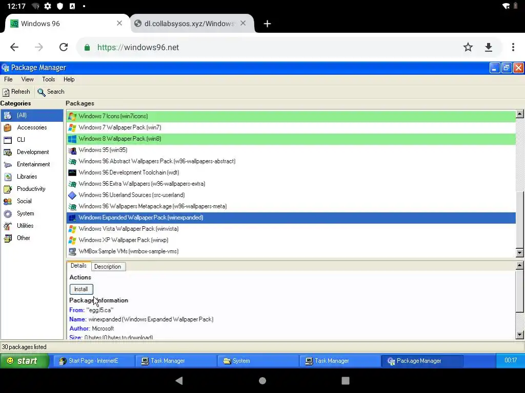Select Windows Expanded Wallpaper Pack row
Screen dimensions: 525x393
tap(291, 217)
